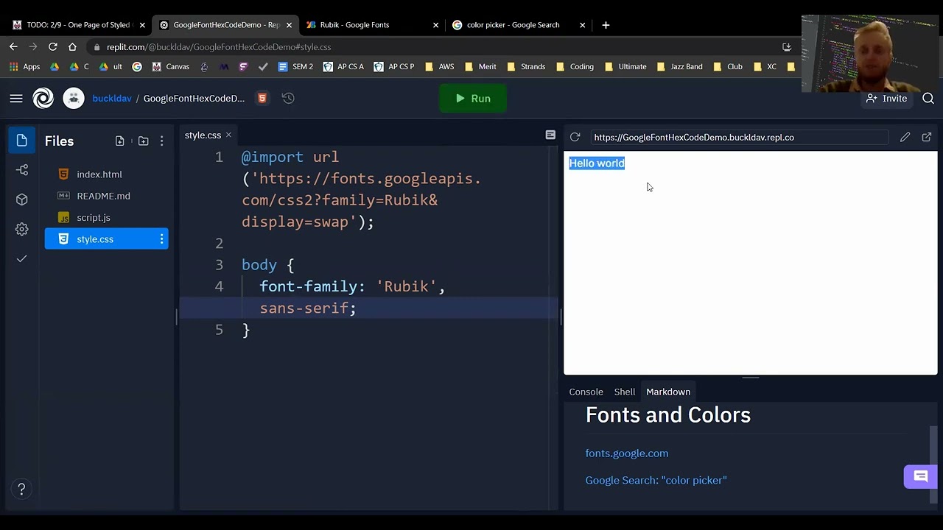Click the preview URL field
This screenshot has height=530, width=943.
tap(739, 137)
